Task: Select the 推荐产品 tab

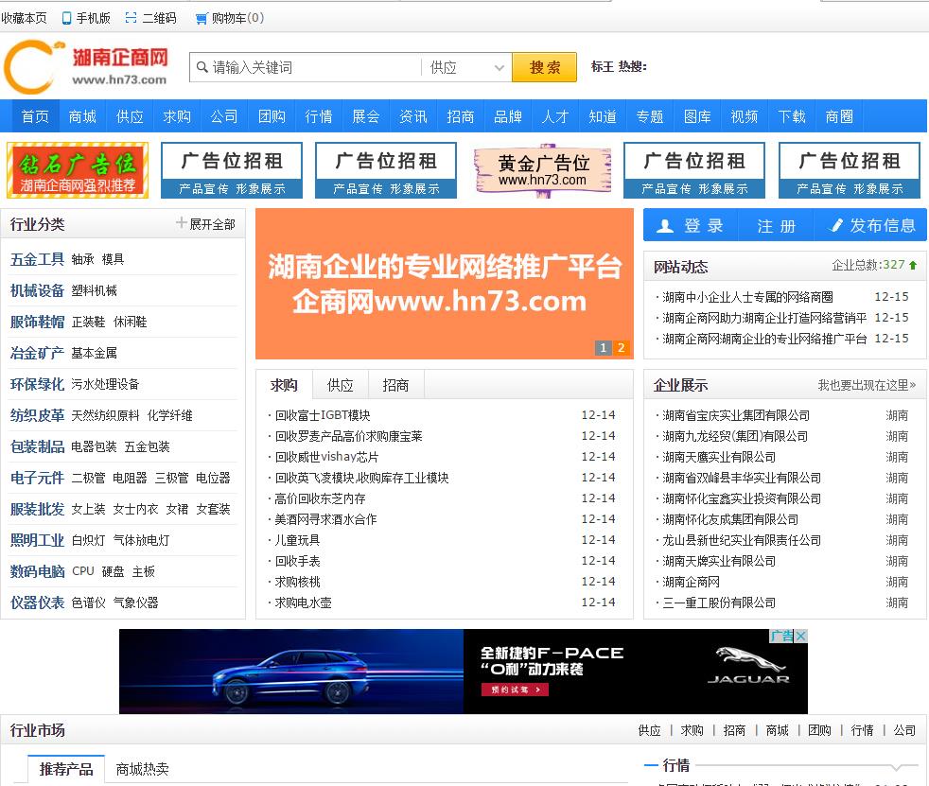Action: coord(66,769)
